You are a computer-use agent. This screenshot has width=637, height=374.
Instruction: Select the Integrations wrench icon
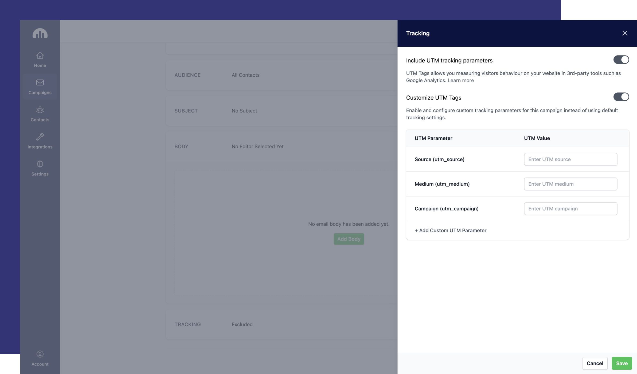pyautogui.click(x=40, y=137)
